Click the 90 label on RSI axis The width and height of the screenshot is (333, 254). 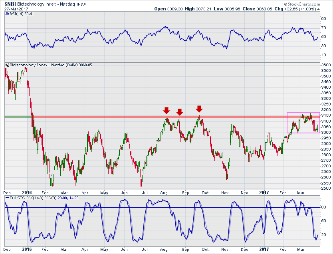[x=323, y=19]
